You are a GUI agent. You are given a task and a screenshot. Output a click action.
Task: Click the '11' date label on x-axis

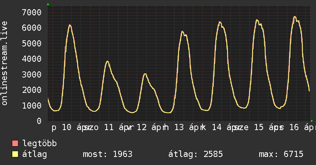pos(109,127)
